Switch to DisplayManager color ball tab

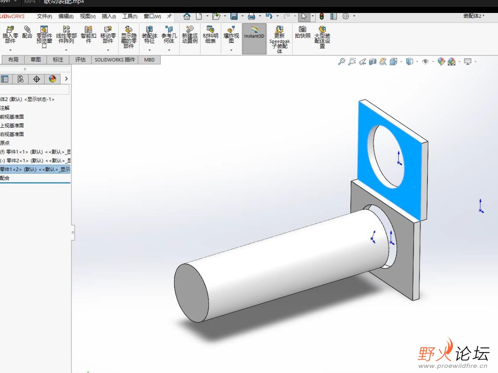pyautogui.click(x=52, y=79)
